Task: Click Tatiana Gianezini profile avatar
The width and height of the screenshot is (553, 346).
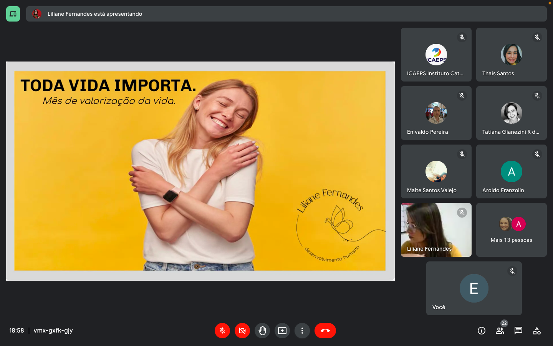Action: [512, 113]
